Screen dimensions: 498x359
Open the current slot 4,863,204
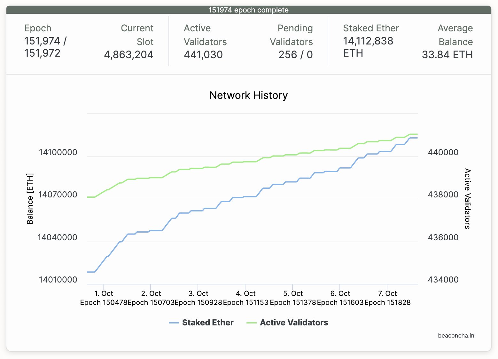(128, 55)
